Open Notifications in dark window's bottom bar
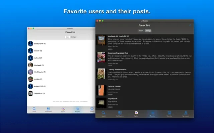 (120, 113)
